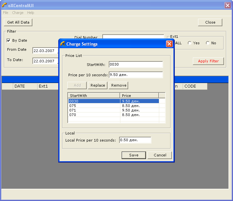233x201 pixels.
Task: Click the oXCentralUI app title icon
Action: pos(4,5)
